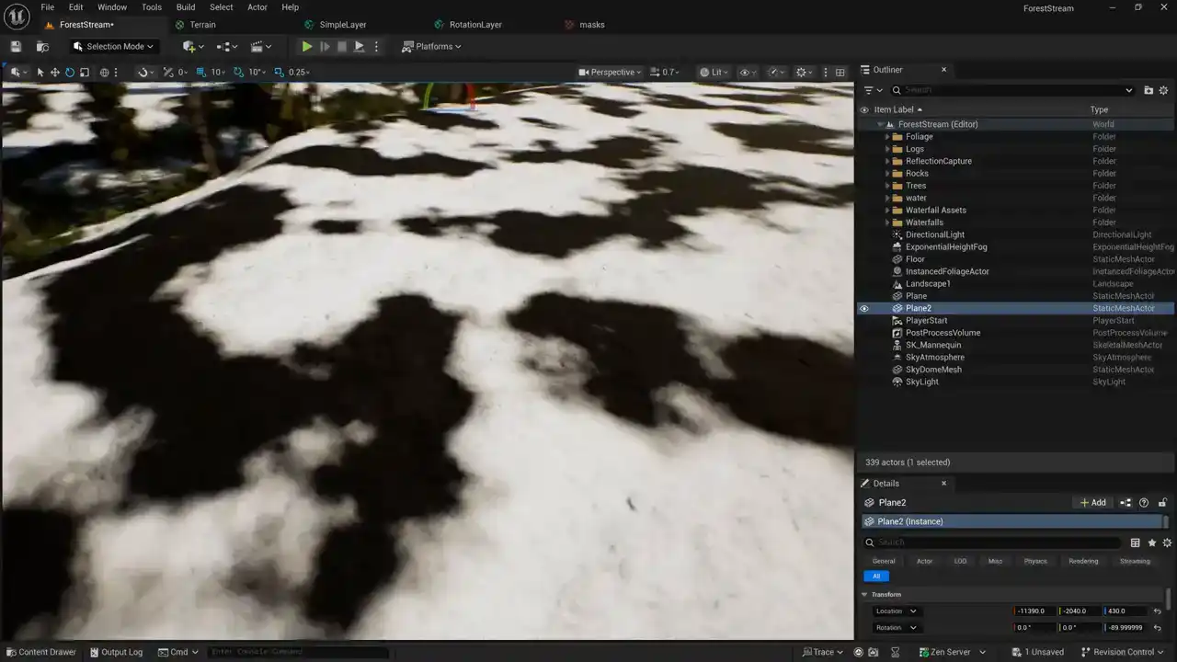Toggle visibility eye for Plane2 actor

(863, 309)
